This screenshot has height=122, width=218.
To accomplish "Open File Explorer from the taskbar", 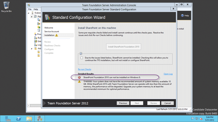I will [x=29, y=119].
